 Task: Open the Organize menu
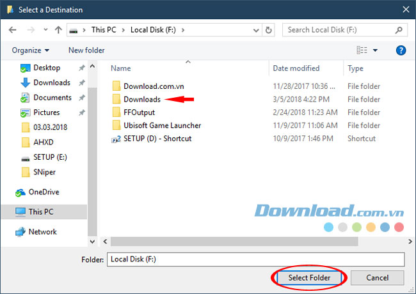[x=31, y=50]
